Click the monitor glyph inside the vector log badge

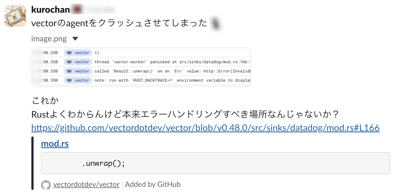coord(70,53)
